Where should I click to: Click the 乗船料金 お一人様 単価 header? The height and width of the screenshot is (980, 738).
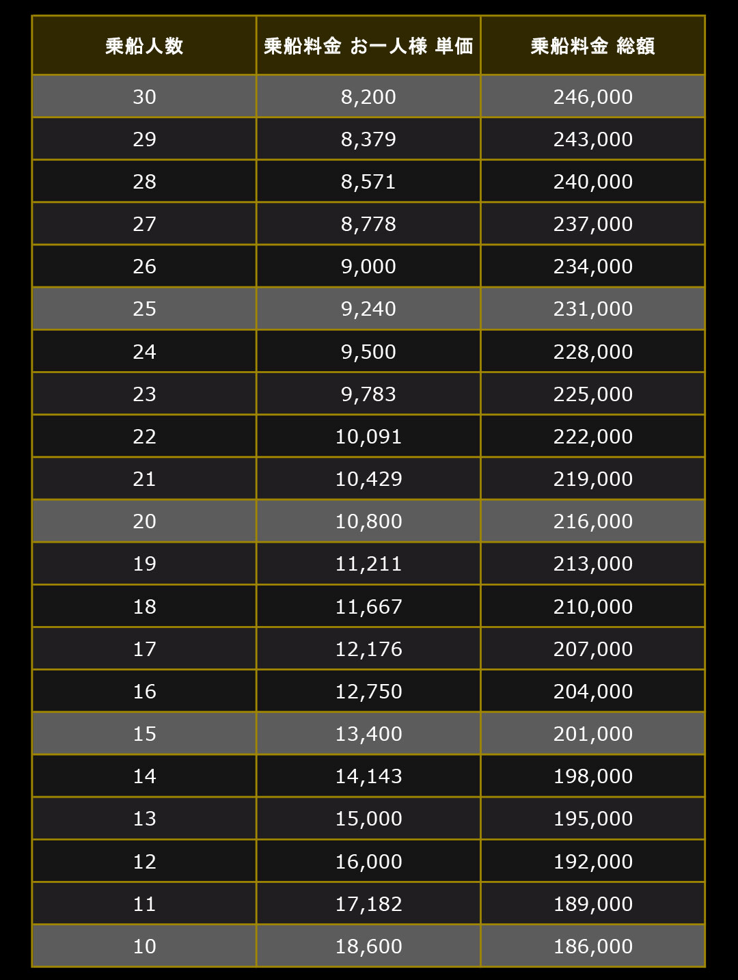point(368,46)
